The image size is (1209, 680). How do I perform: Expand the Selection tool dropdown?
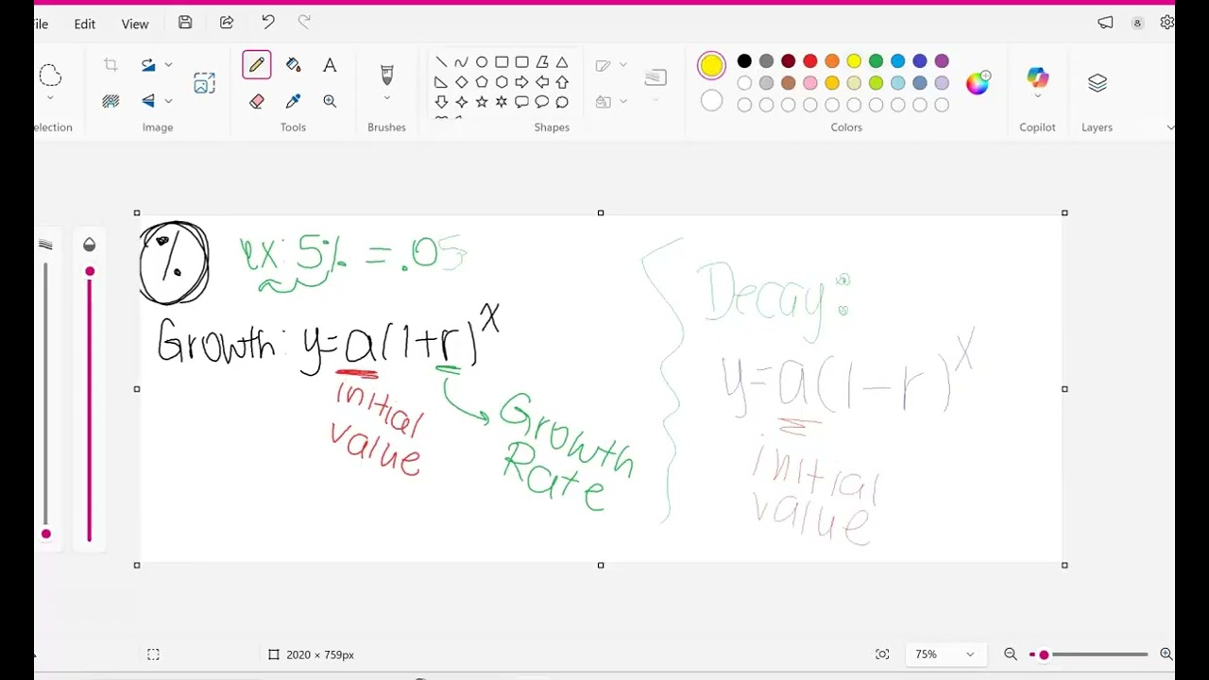point(50,97)
